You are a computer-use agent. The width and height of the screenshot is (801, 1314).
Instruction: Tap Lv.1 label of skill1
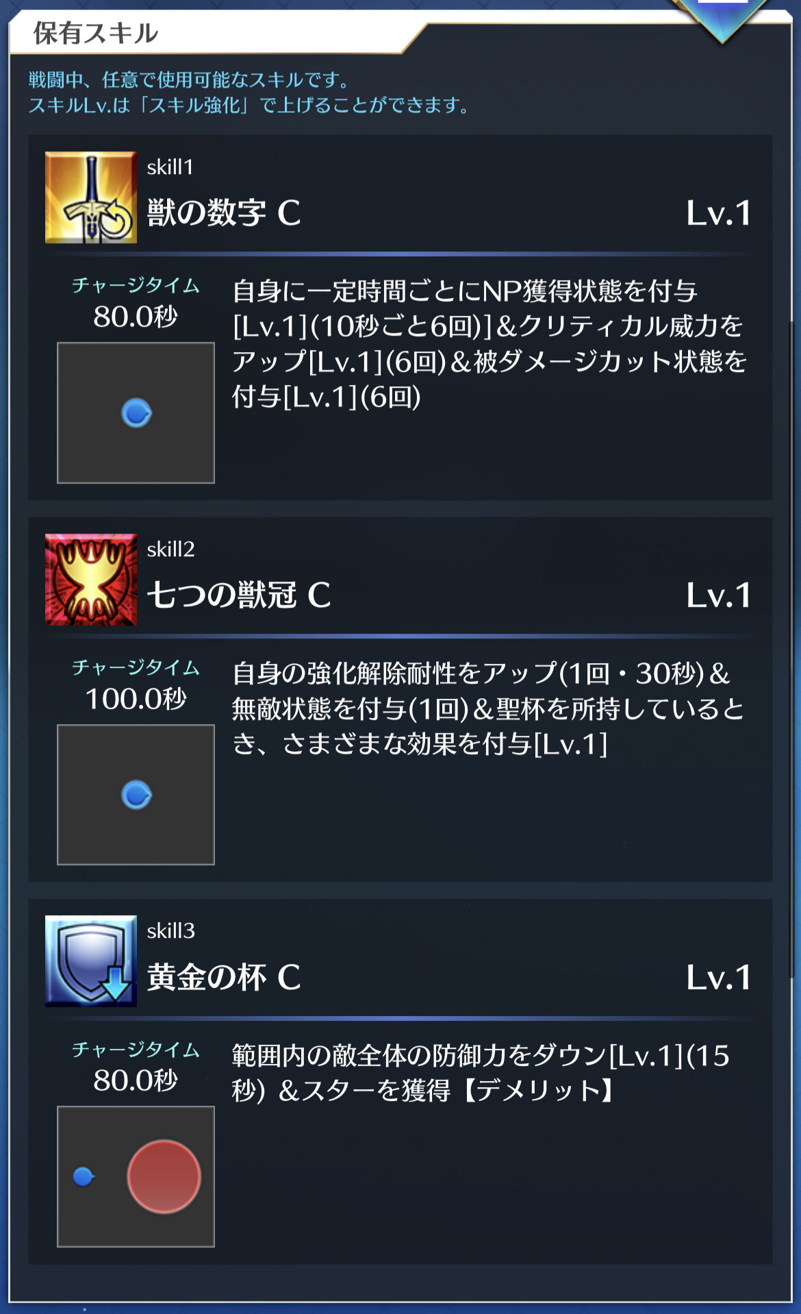pyautogui.click(x=719, y=213)
